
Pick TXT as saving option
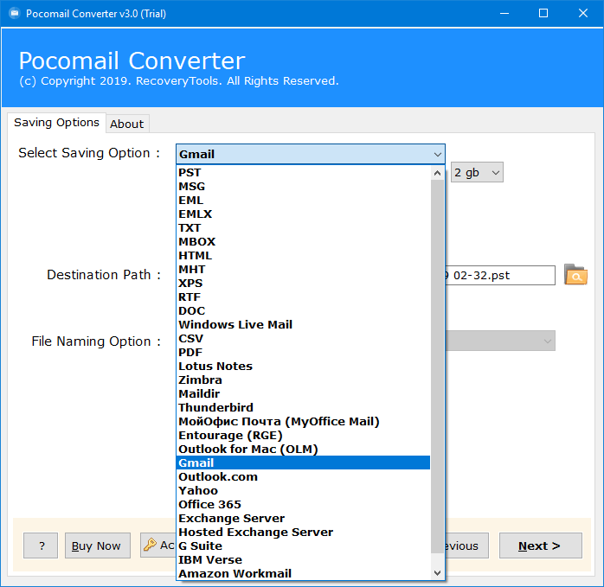click(303, 228)
